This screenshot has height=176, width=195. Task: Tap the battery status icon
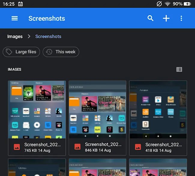pyautogui.click(x=187, y=4)
